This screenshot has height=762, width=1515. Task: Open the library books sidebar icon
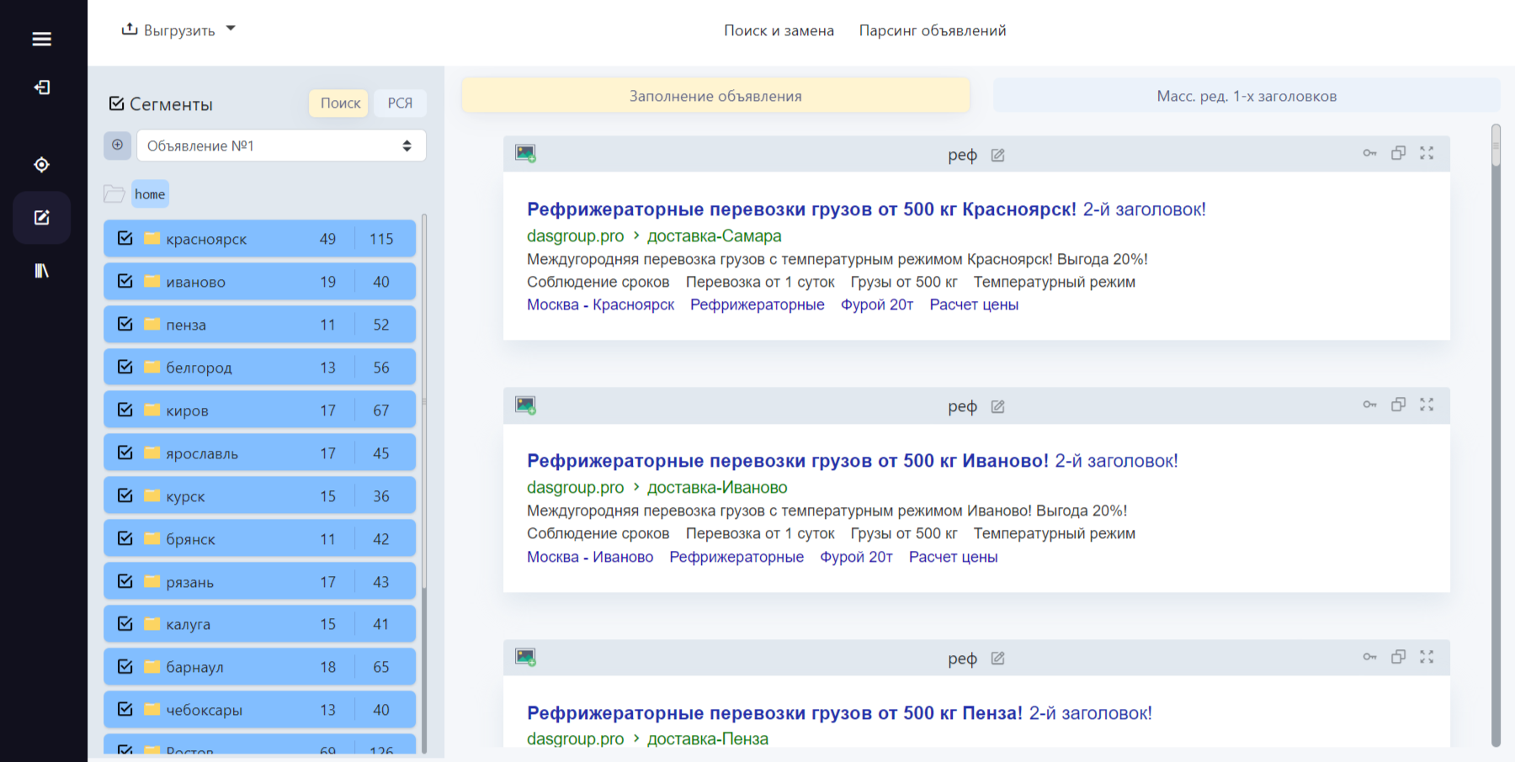point(41,271)
